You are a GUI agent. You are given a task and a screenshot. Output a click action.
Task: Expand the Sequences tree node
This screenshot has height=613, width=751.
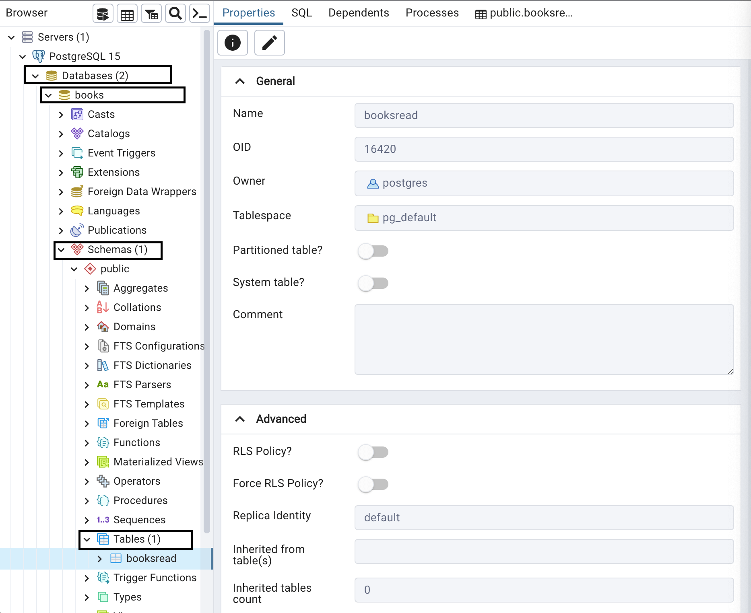[x=87, y=520]
